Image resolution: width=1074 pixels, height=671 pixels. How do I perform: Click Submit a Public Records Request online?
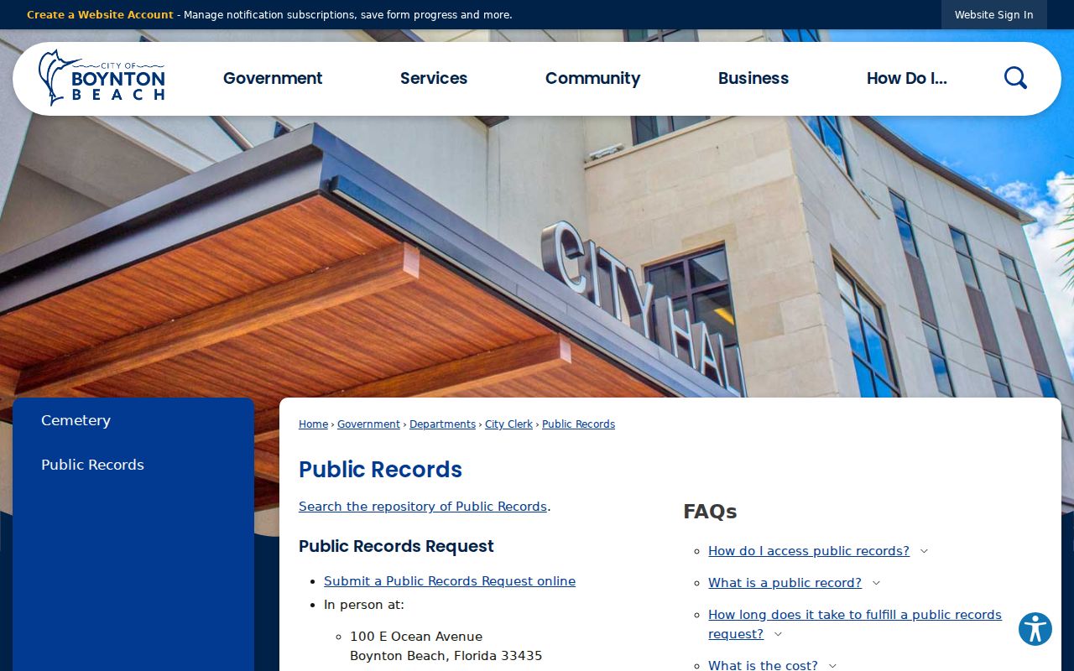(450, 581)
